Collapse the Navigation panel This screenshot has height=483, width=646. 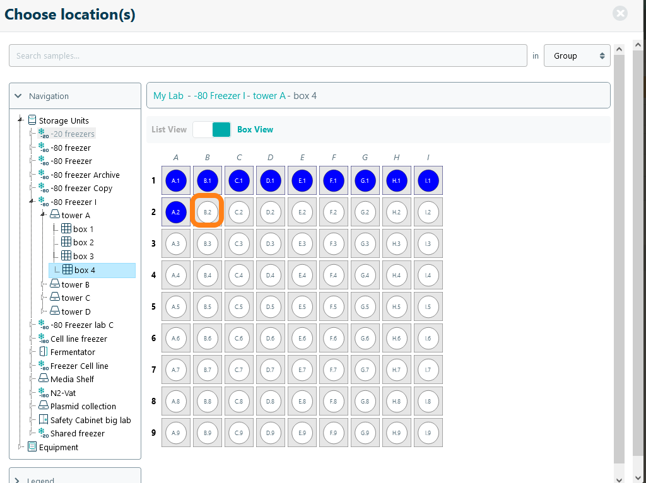pyautogui.click(x=18, y=96)
